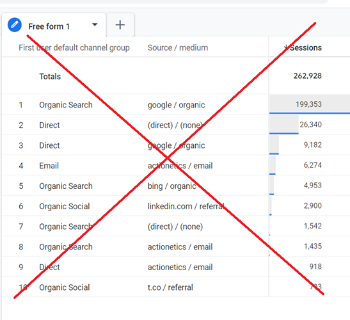Select Organic Social in row 10
Screen dimensions: 350x320
click(x=65, y=288)
